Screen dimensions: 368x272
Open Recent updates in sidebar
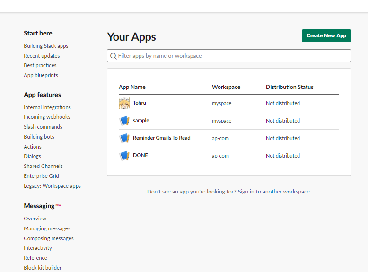click(x=42, y=56)
